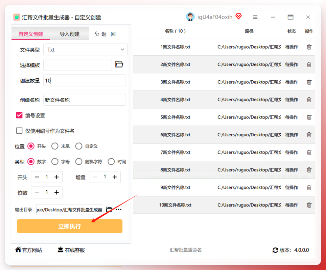Delete the 7新文件名称.txt row

309,153
